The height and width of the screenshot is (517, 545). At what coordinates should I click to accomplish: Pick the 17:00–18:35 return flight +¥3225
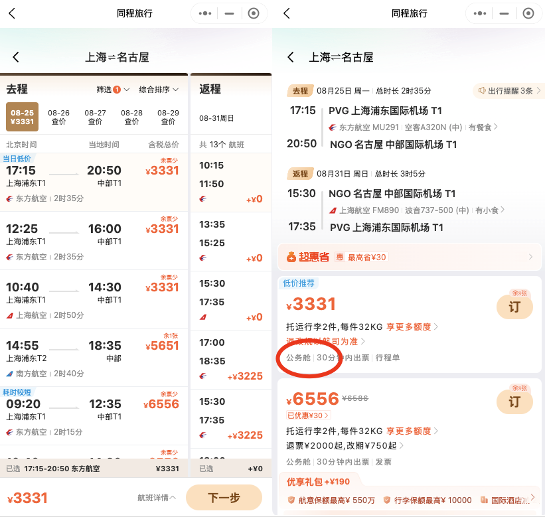coord(231,360)
